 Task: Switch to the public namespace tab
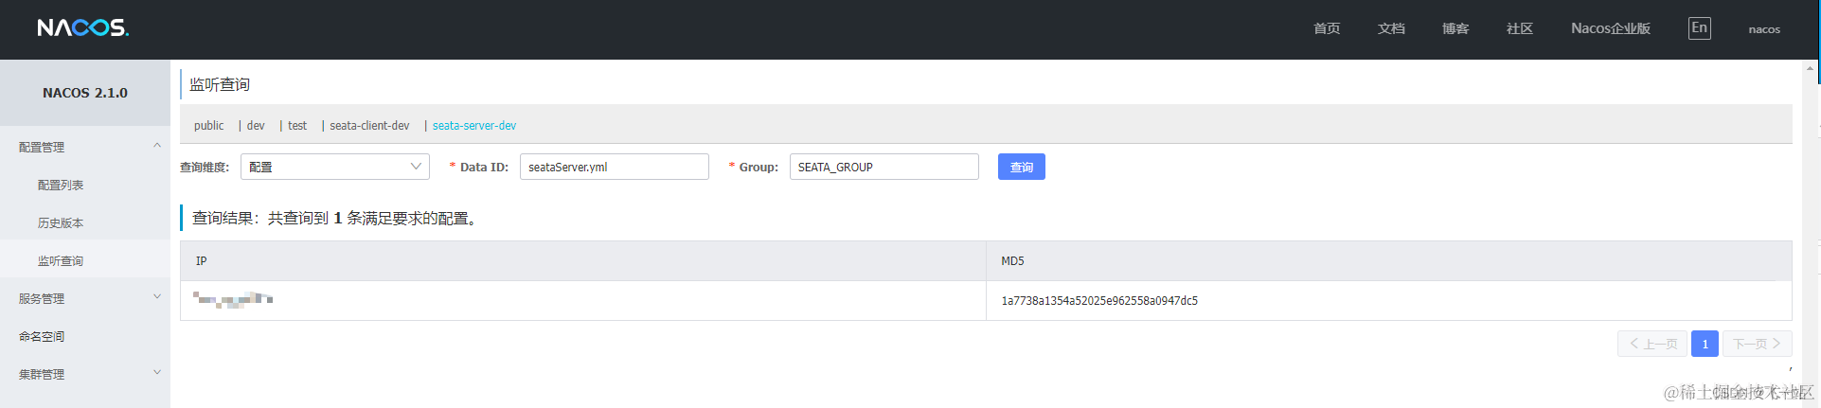(208, 125)
